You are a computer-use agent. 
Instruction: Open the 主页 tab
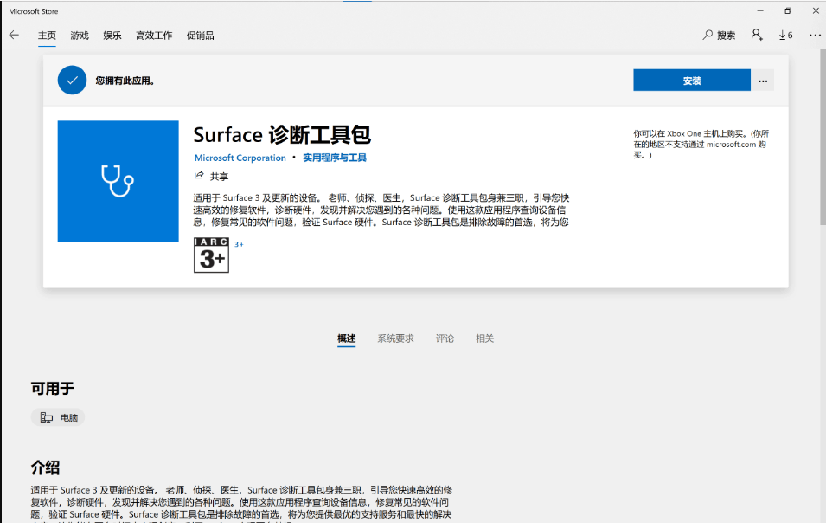coord(47,36)
